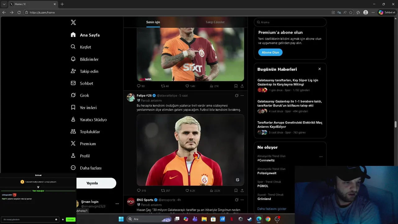Image resolution: width=398 pixels, height=224 pixels.
Task: Open more options on ENO Sports post
Action: click(x=242, y=200)
